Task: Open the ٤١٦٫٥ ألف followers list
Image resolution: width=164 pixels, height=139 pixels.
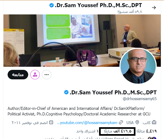Action: 118,131
